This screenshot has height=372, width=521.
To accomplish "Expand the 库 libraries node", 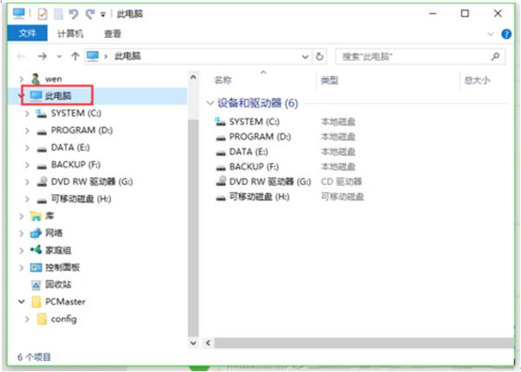I will [22, 216].
